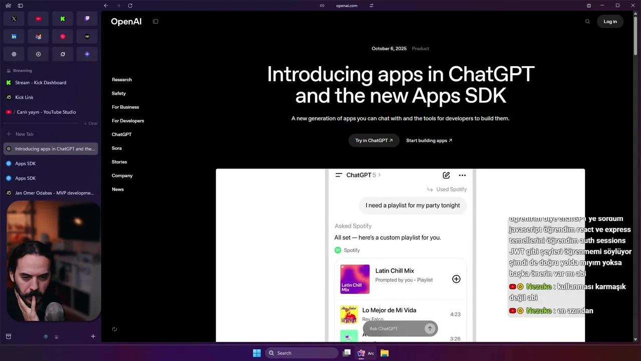
Task: Open For Developers menu item
Action: [128, 121]
